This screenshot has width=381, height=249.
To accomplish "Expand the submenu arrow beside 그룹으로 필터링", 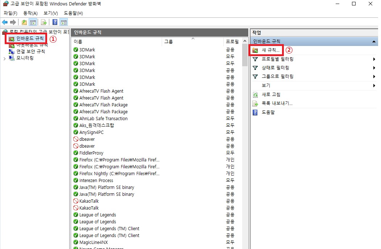I will [374, 77].
